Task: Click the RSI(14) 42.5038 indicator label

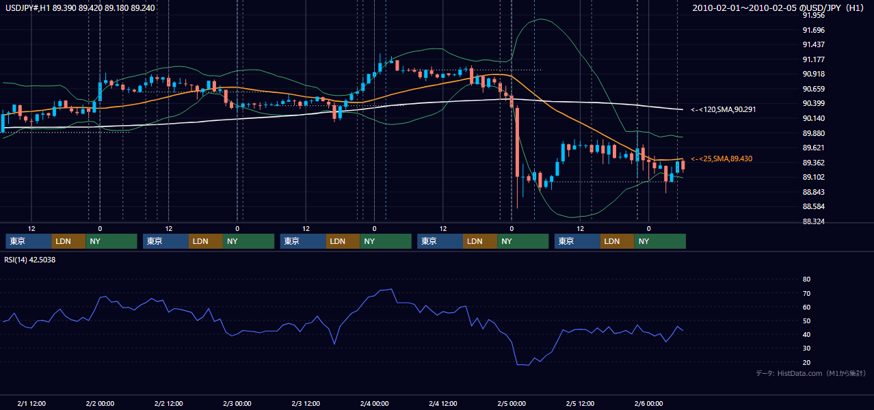Action: [x=30, y=260]
